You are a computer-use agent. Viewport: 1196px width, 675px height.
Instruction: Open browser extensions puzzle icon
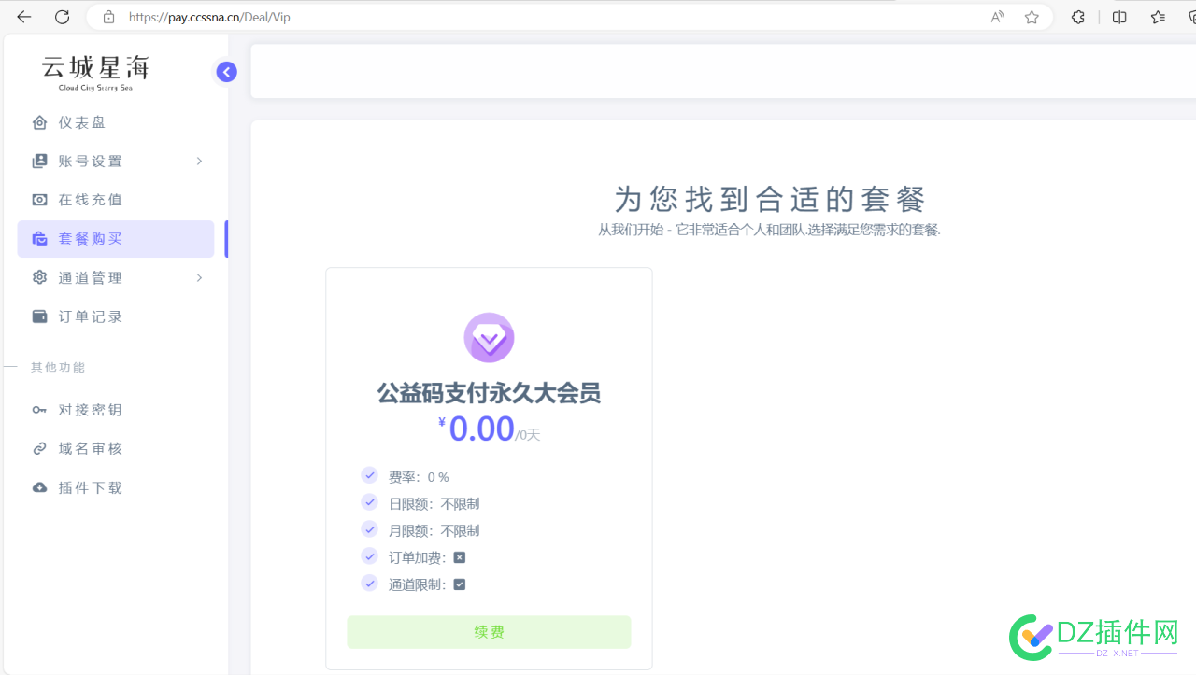point(1078,17)
